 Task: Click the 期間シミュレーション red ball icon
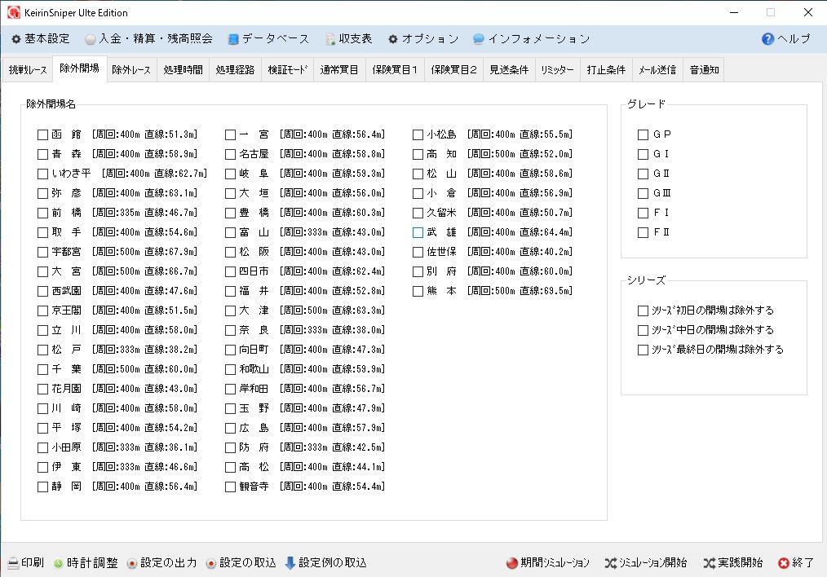pos(511,563)
